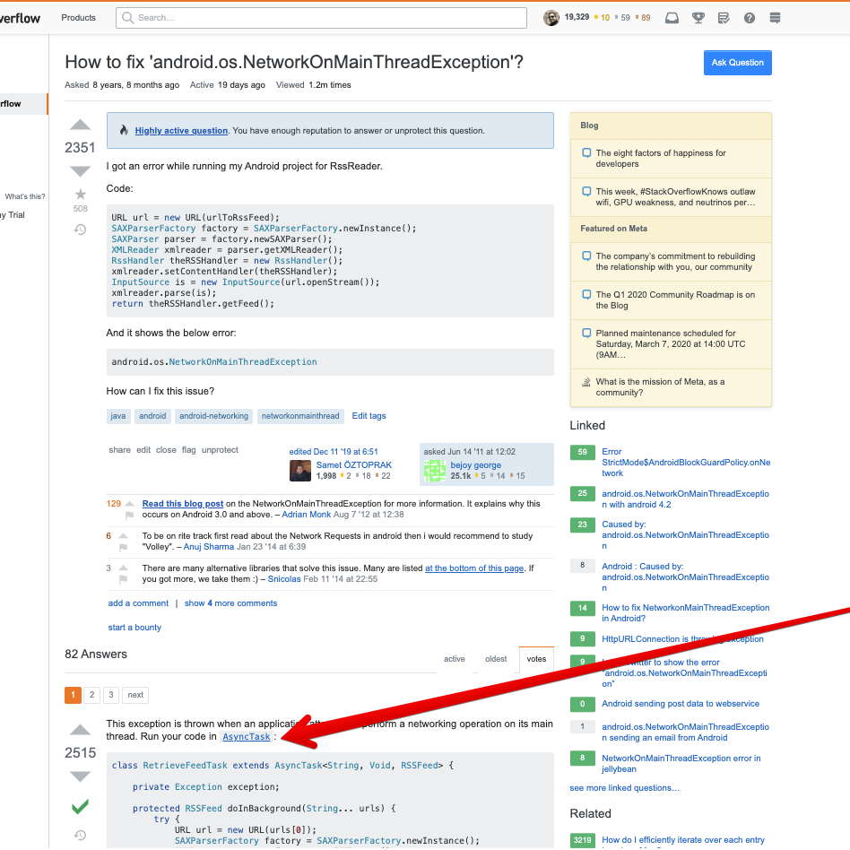Open the inbox icon in top bar
850x850 pixels.
672,17
